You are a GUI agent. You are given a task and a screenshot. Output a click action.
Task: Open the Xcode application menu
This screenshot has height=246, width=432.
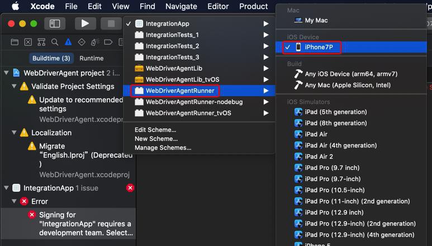tap(42, 6)
